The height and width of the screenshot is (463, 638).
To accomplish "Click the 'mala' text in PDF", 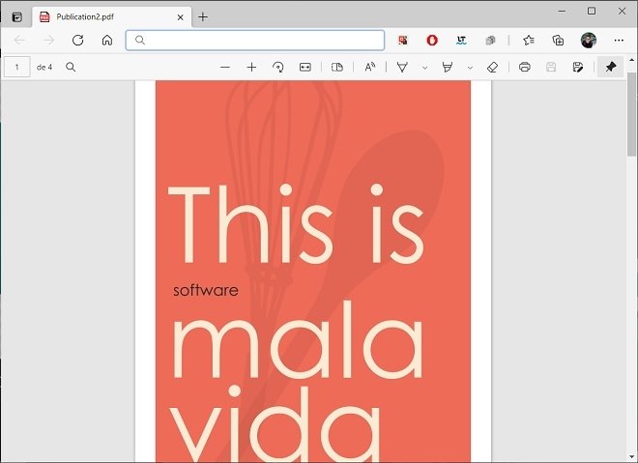I will (x=299, y=340).
